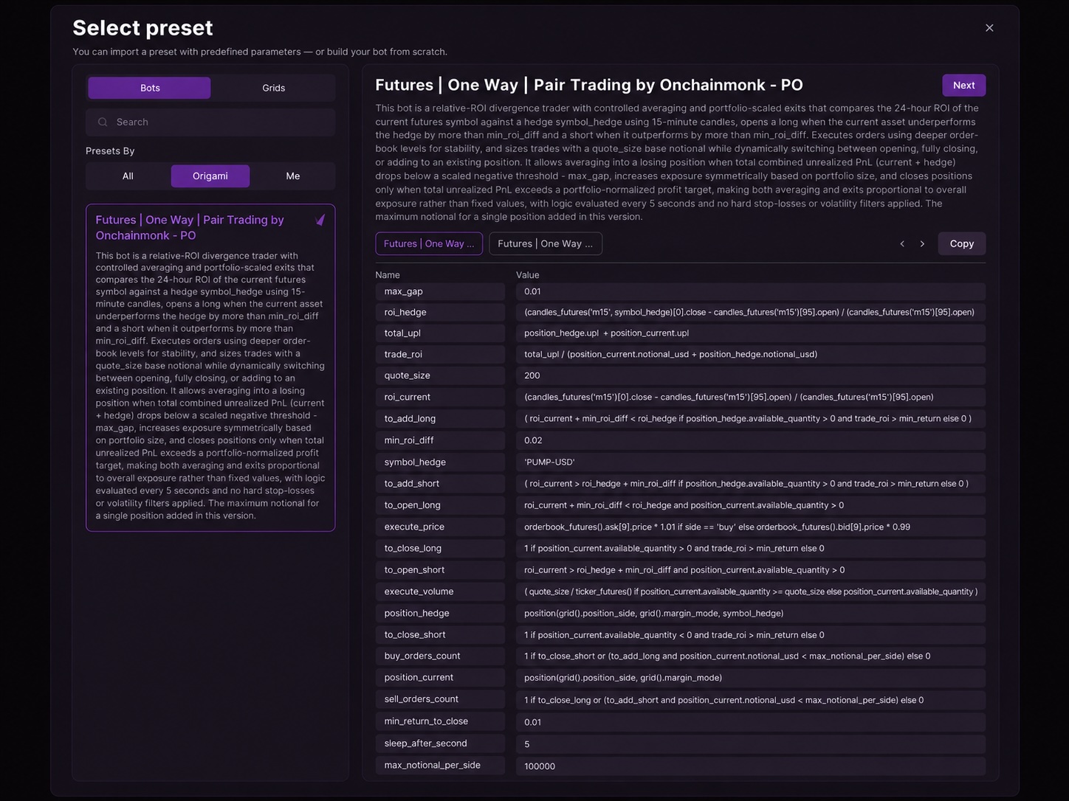Switch to the Grids tab
Viewport: 1069px width, 801px height.
tap(274, 88)
